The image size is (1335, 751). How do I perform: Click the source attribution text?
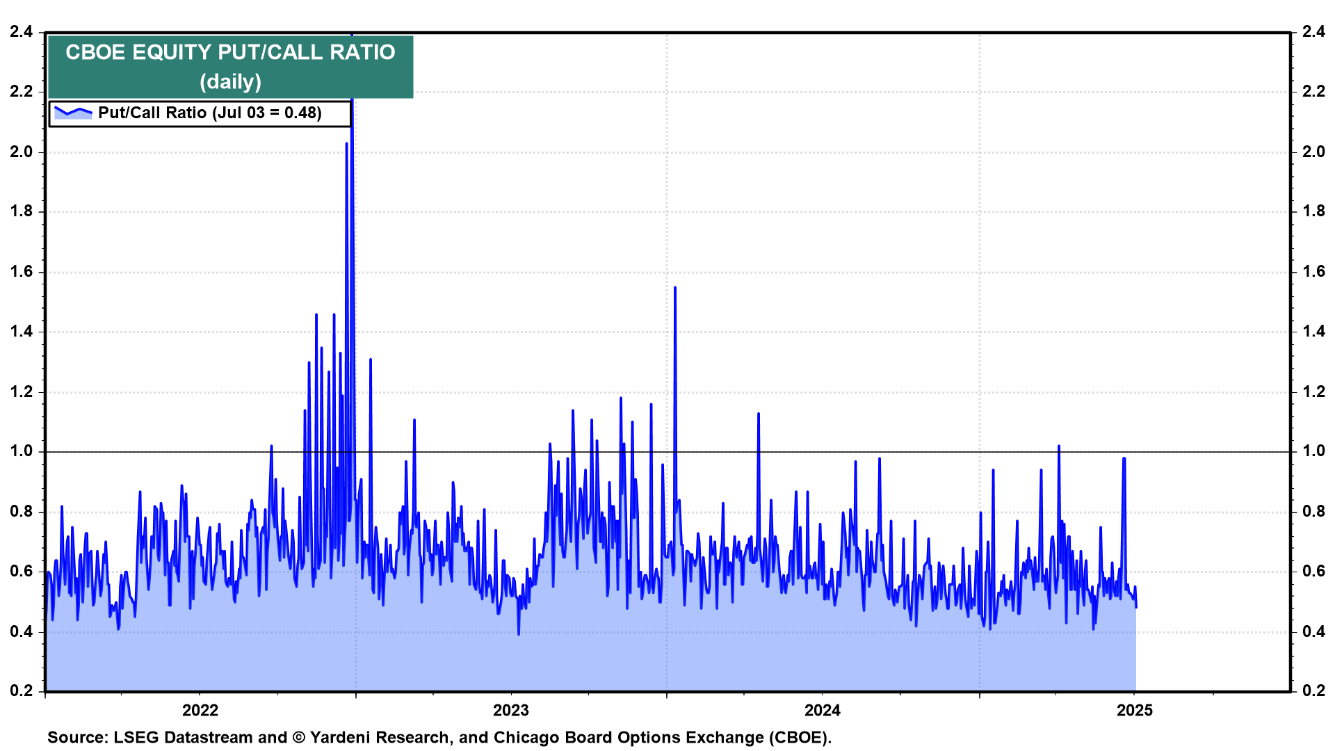[439, 737]
